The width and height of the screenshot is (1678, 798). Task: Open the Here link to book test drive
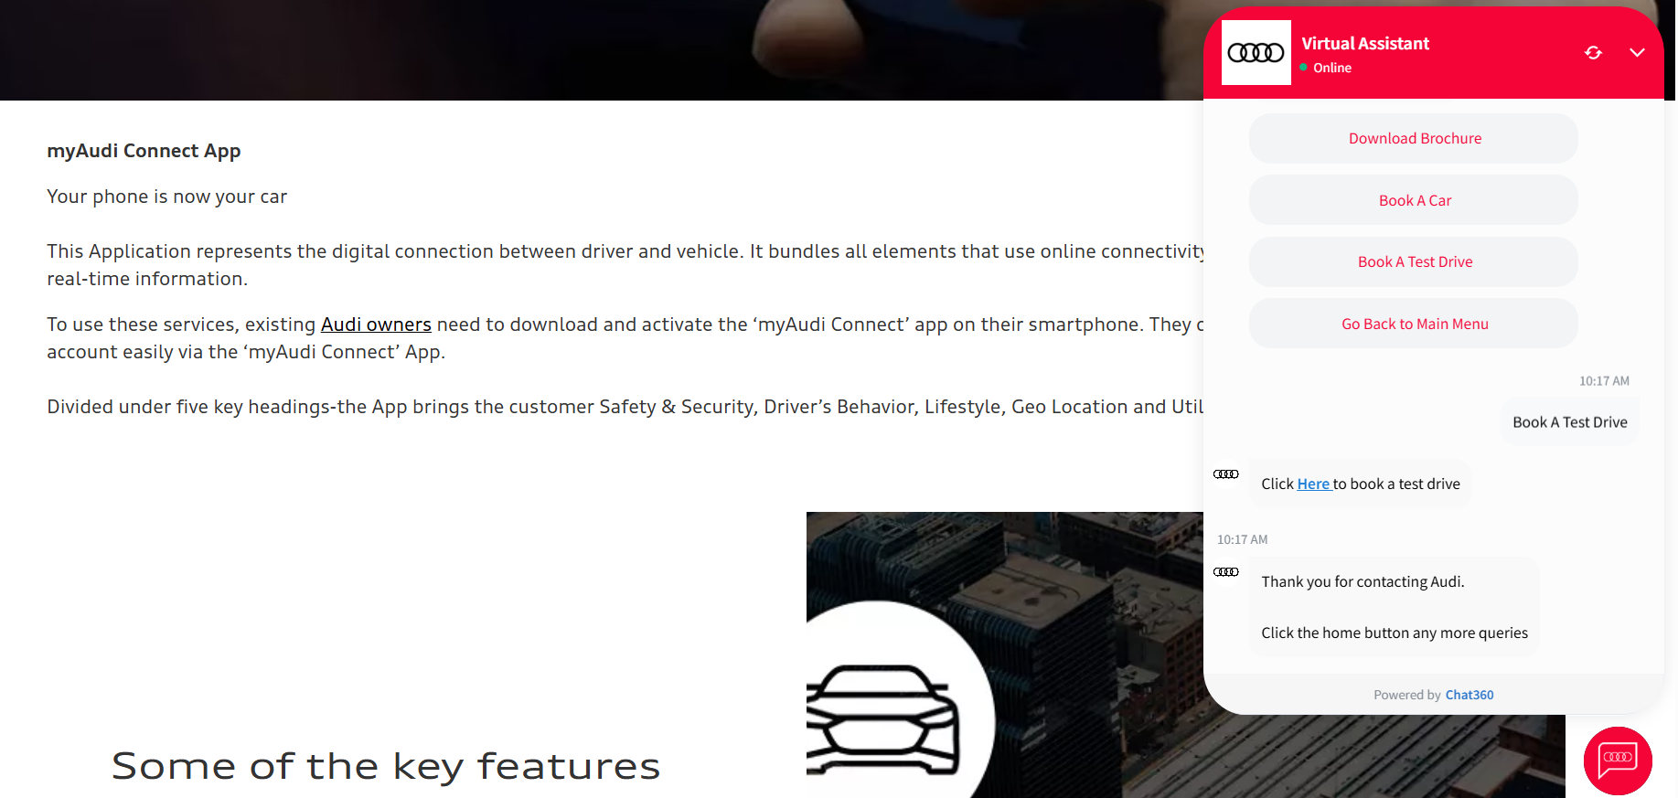(1313, 484)
